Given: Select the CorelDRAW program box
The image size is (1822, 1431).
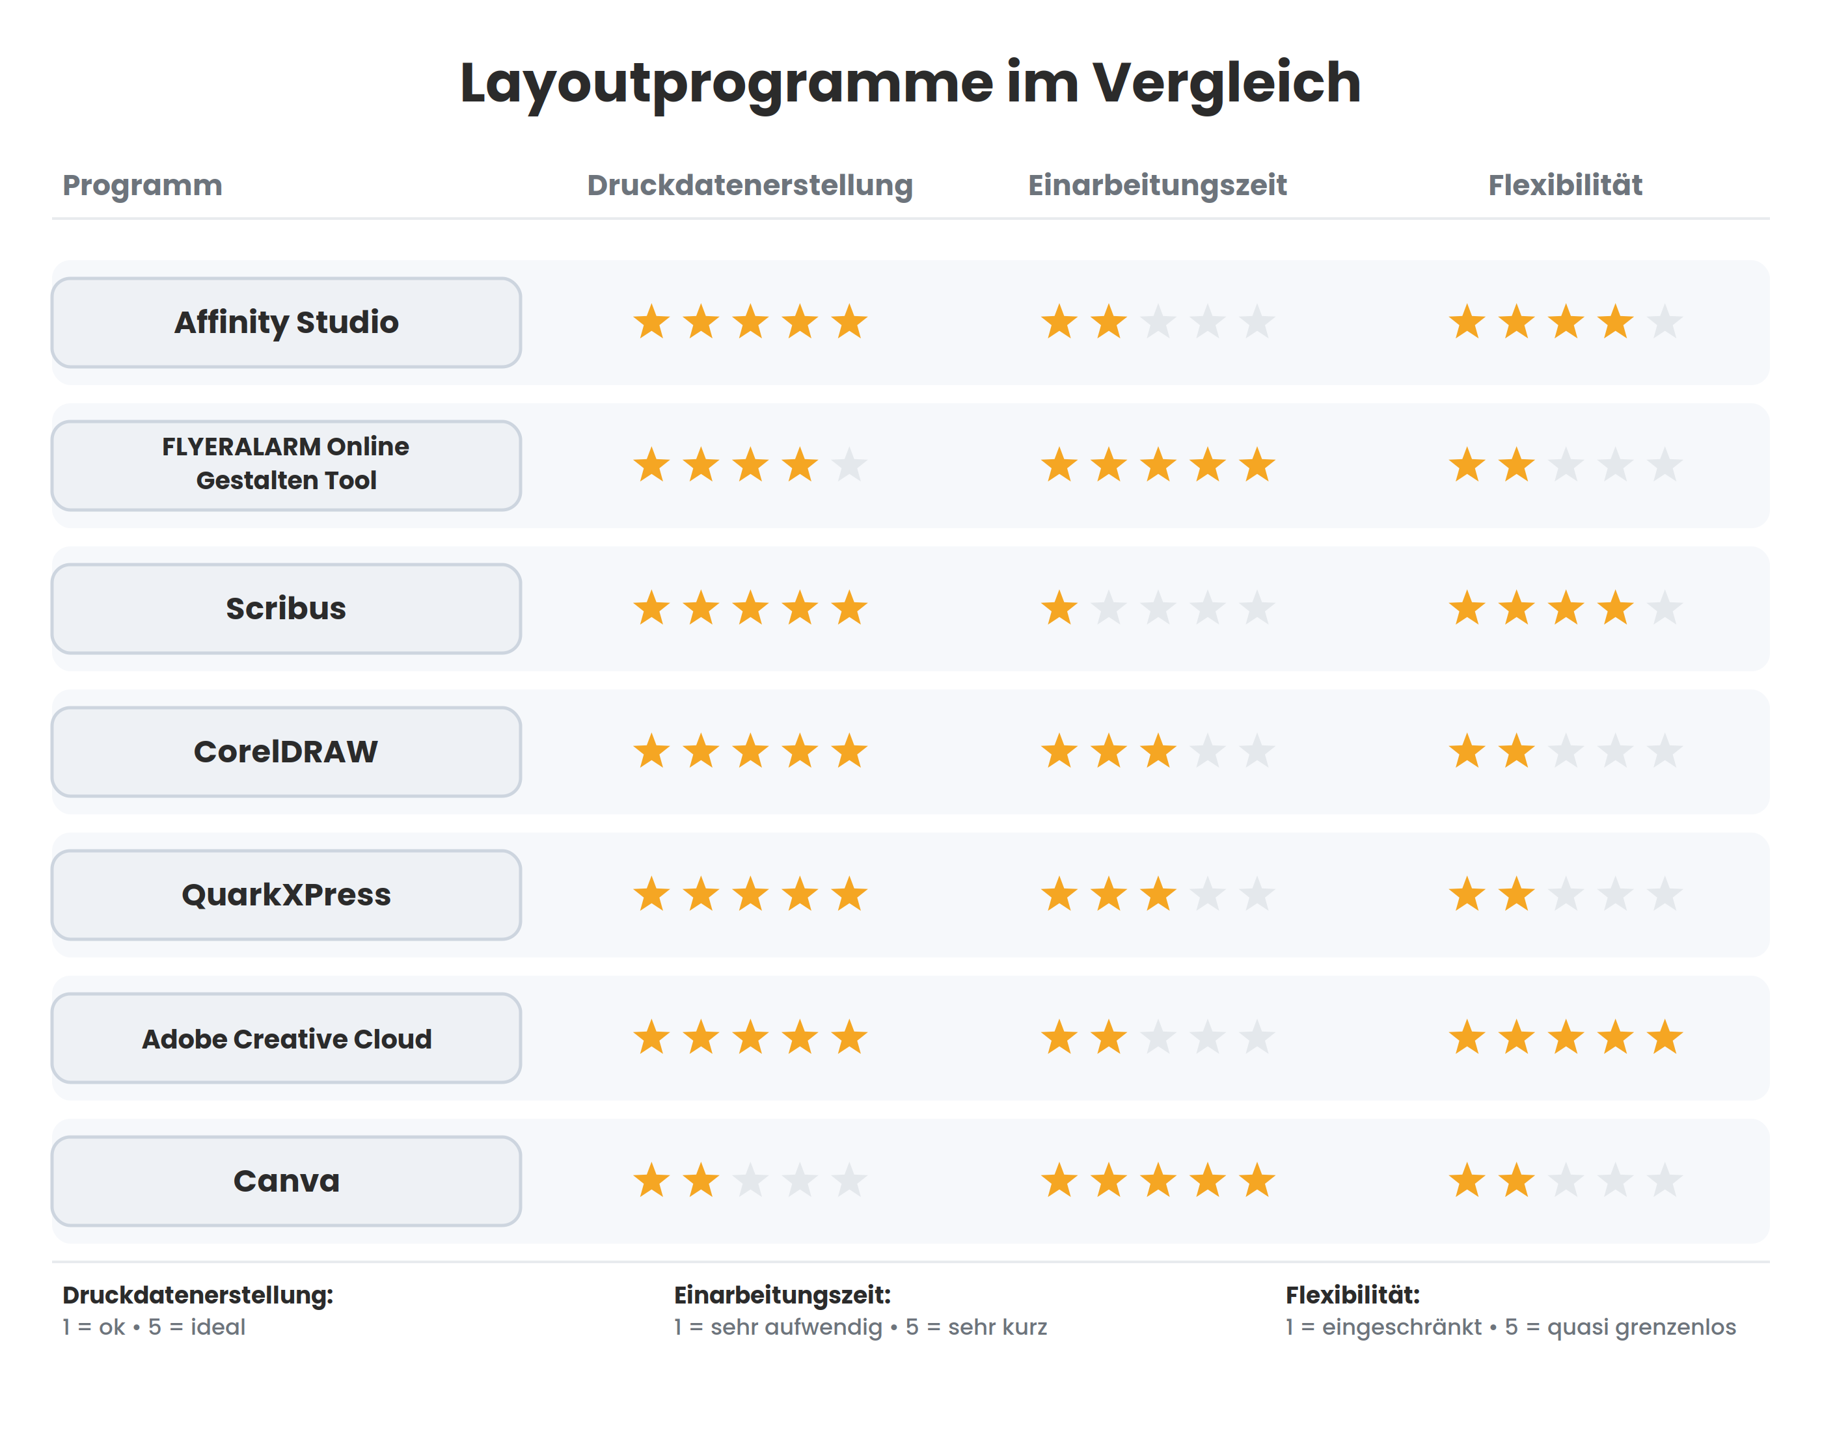Looking at the screenshot, I should tap(286, 751).
